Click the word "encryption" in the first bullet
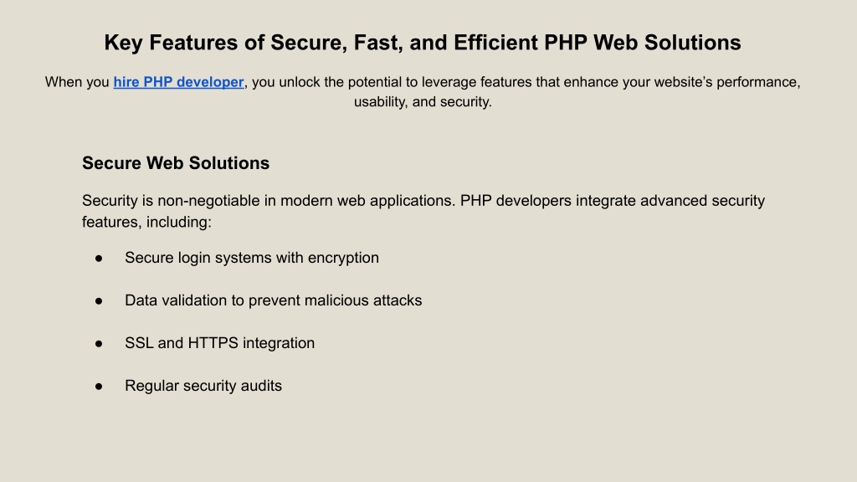857x482 pixels. [343, 258]
